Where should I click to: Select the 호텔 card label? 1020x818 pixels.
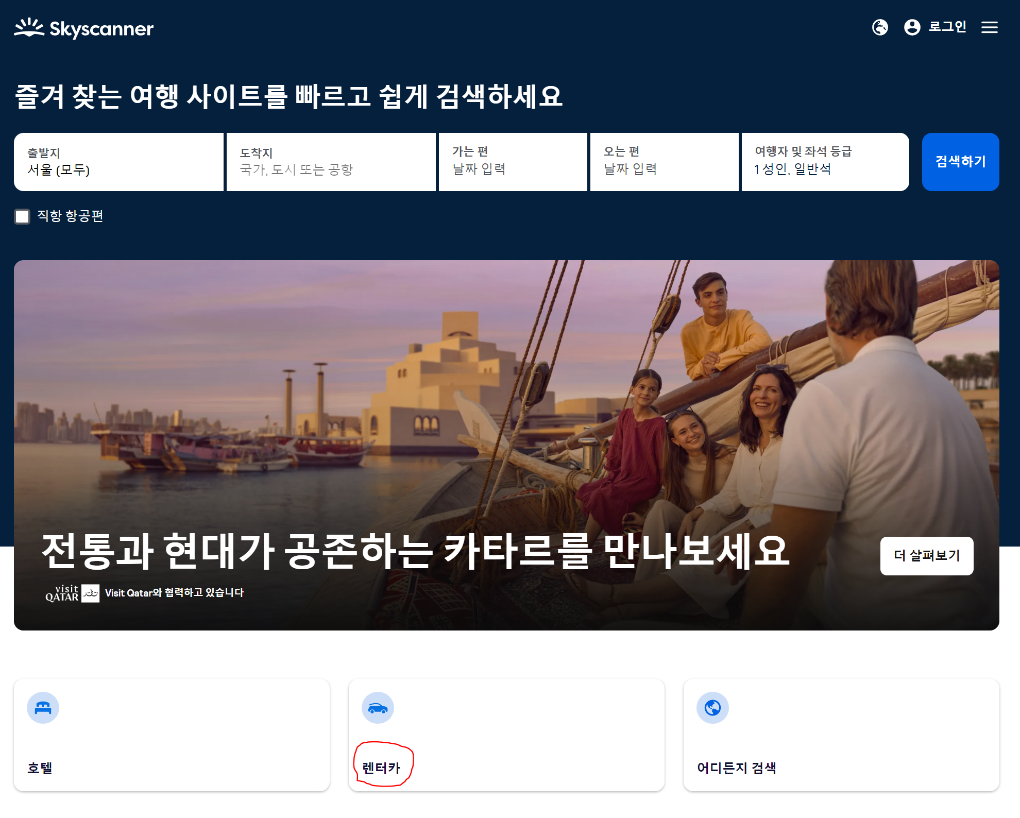[x=40, y=768]
